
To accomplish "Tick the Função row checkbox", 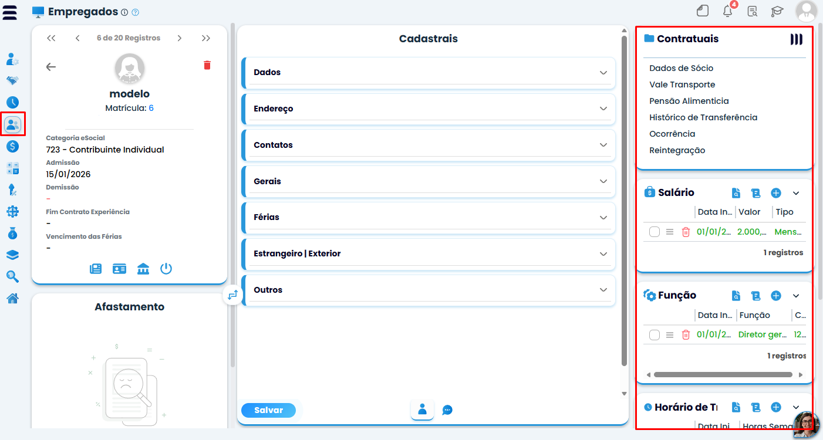I will tap(655, 335).
